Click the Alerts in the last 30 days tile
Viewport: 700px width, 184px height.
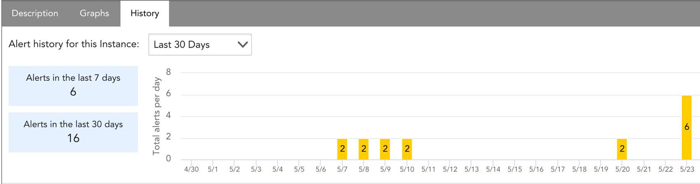click(x=73, y=132)
